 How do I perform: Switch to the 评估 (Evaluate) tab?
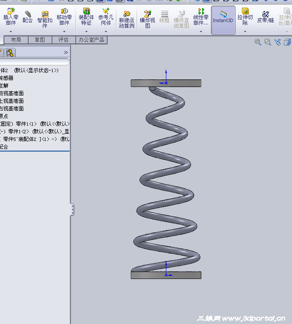coord(64,39)
